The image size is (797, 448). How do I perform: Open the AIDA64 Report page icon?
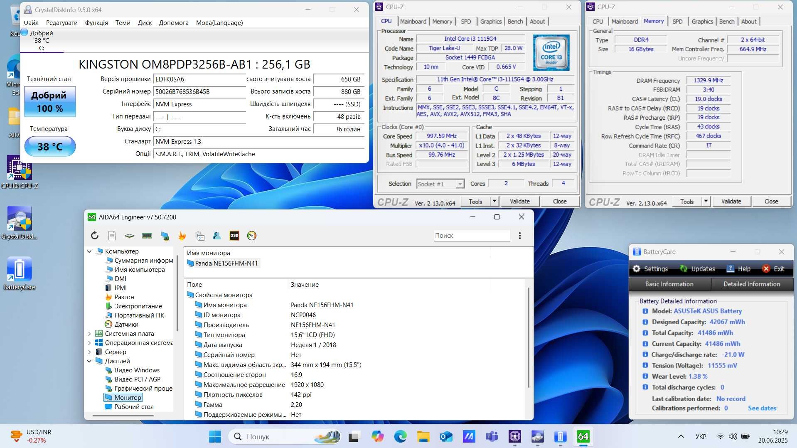pyautogui.click(x=112, y=236)
